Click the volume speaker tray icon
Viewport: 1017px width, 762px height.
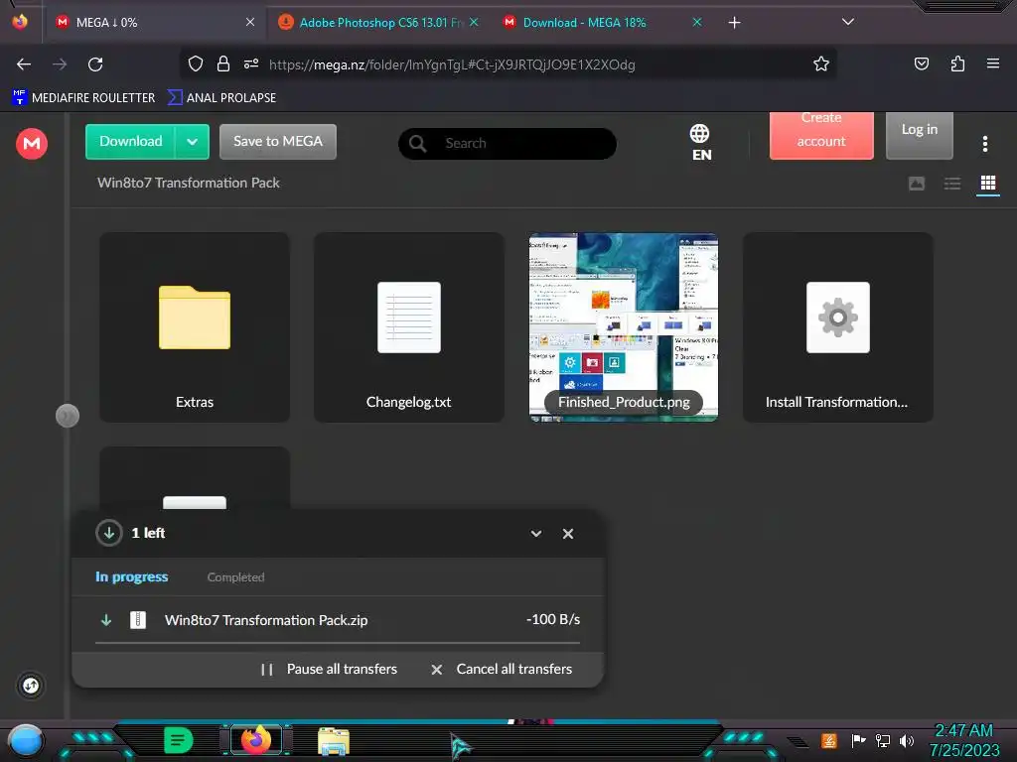point(907,740)
